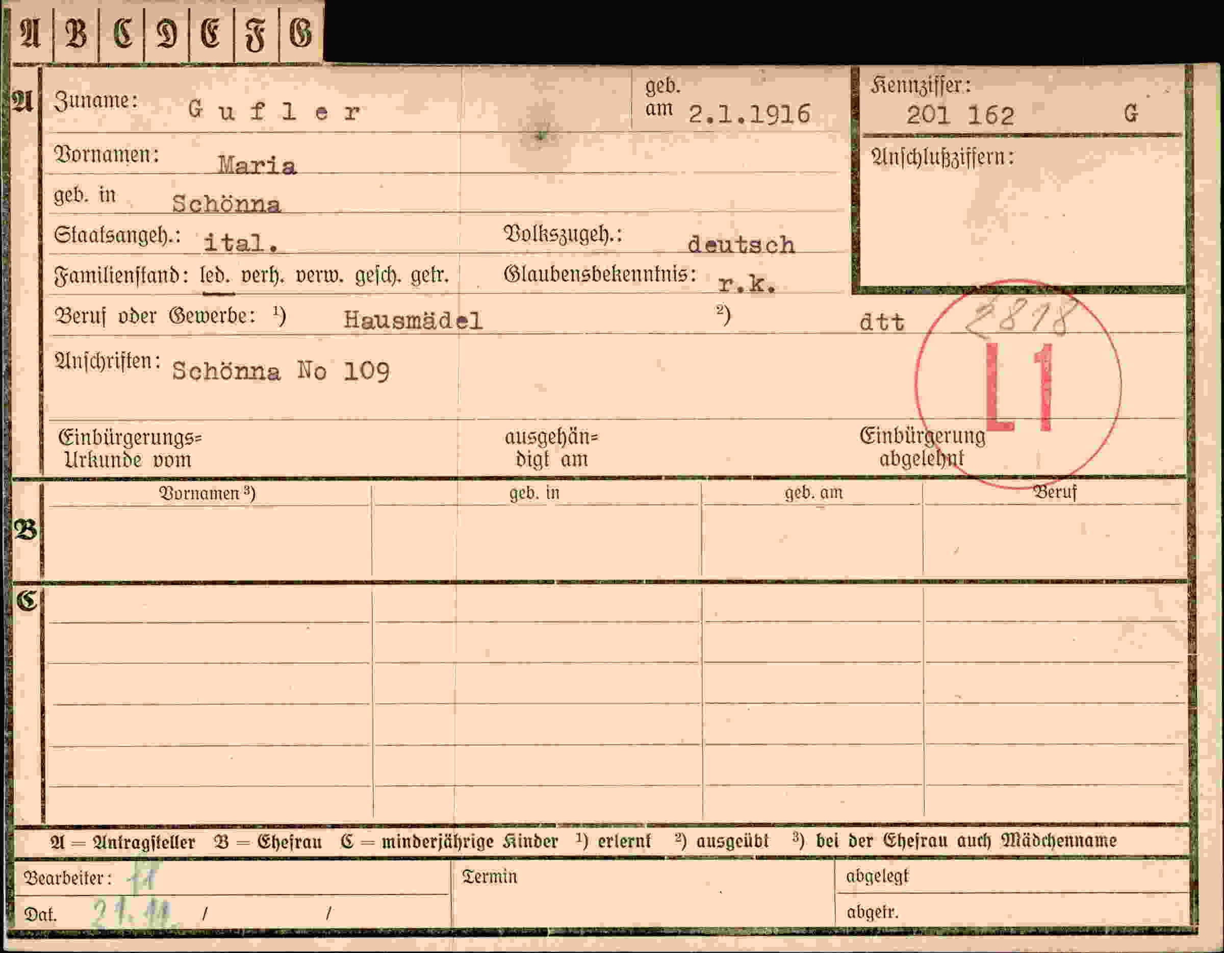Click the typed entry 'dtt'
Image resolution: width=1224 pixels, height=953 pixels.
(882, 322)
